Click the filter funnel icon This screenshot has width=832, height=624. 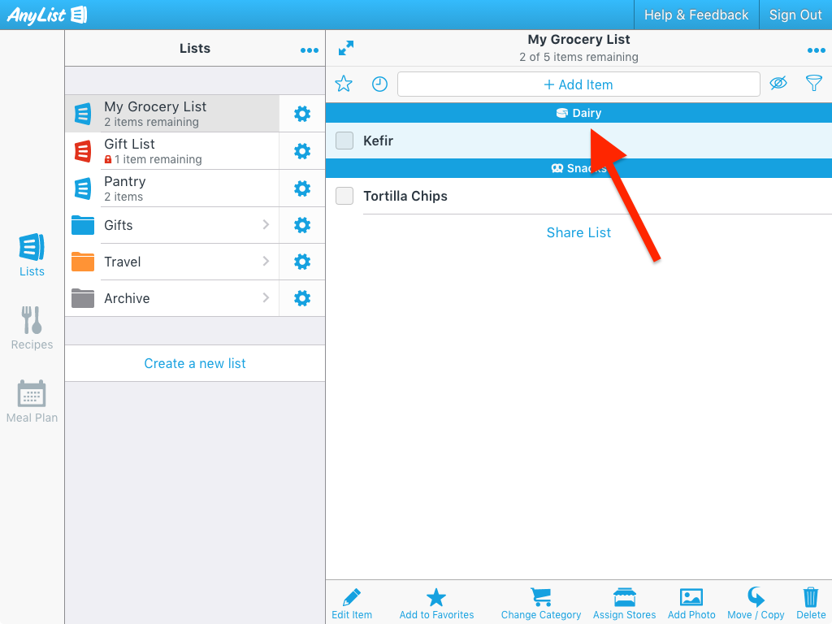pyautogui.click(x=813, y=83)
